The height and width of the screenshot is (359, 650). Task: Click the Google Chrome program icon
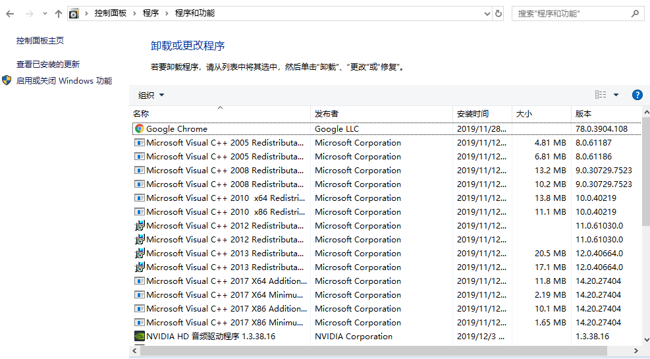pyautogui.click(x=139, y=129)
